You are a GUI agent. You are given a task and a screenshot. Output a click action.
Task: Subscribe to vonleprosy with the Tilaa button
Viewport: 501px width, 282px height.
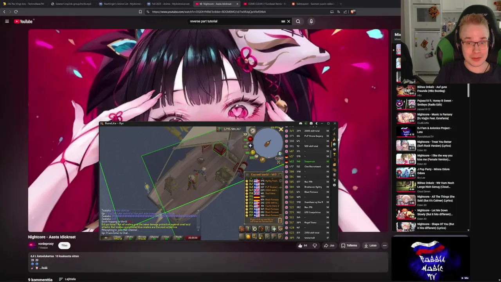coord(64,246)
